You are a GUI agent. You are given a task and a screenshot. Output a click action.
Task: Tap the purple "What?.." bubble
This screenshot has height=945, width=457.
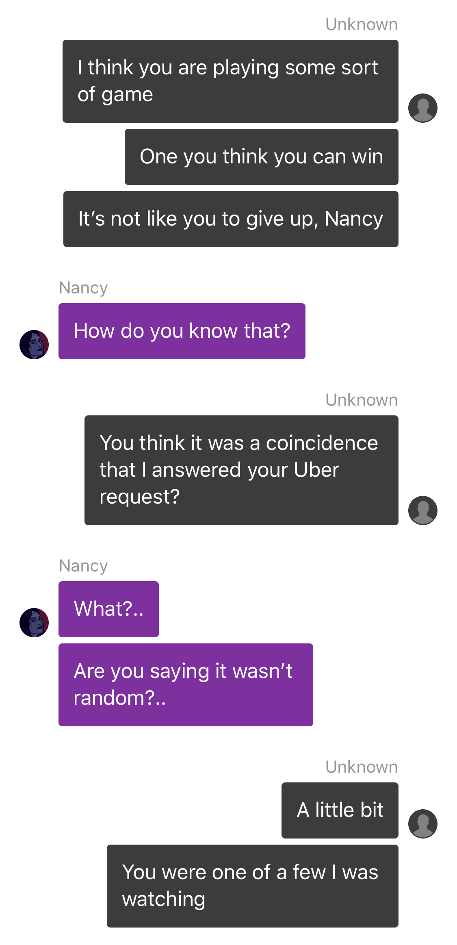click(108, 609)
